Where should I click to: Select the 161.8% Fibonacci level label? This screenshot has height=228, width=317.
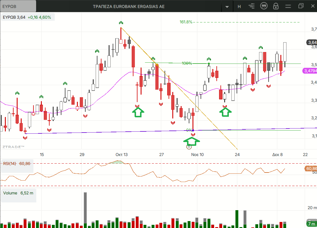coord(186,22)
